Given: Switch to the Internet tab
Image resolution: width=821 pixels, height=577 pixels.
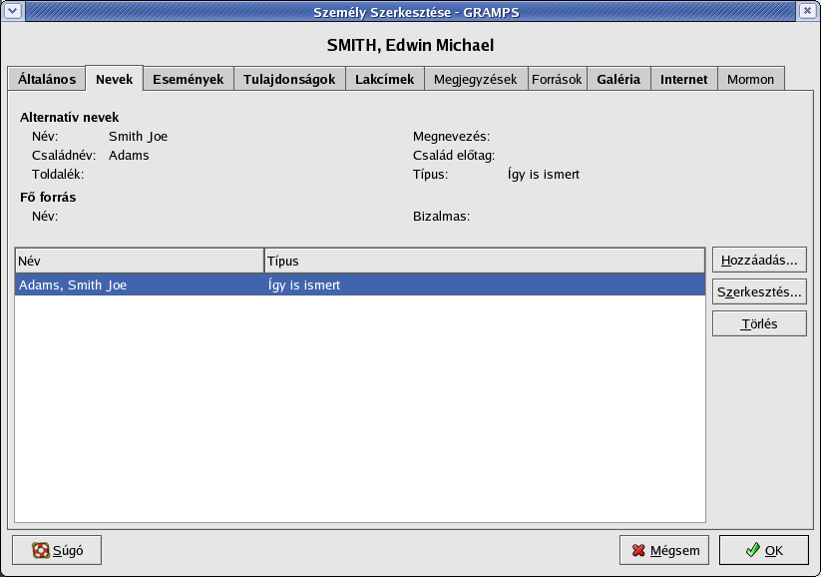Looking at the screenshot, I should (683, 79).
